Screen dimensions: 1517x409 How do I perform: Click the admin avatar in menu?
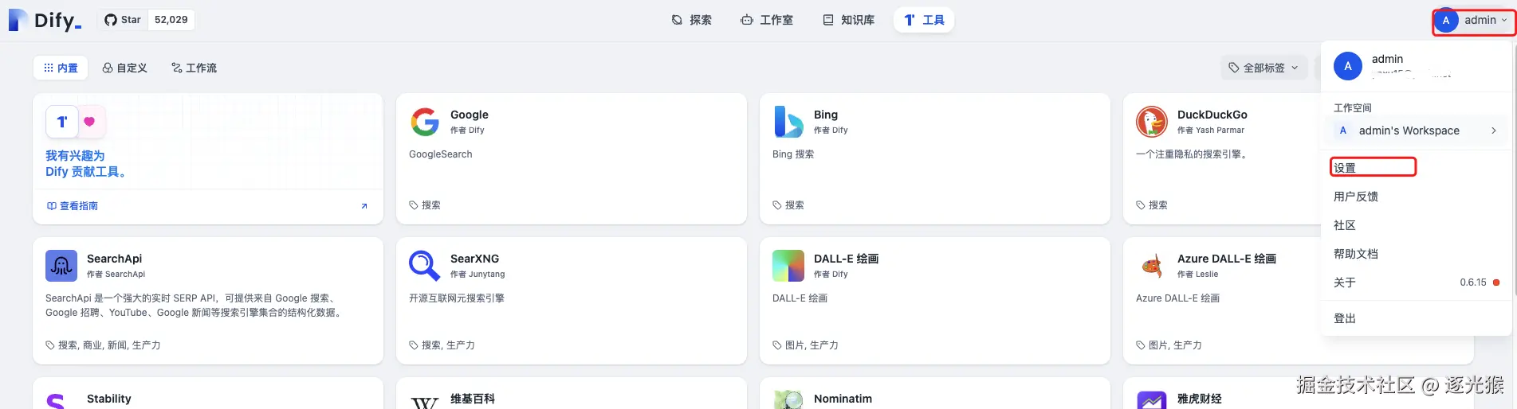pyautogui.click(x=1348, y=66)
